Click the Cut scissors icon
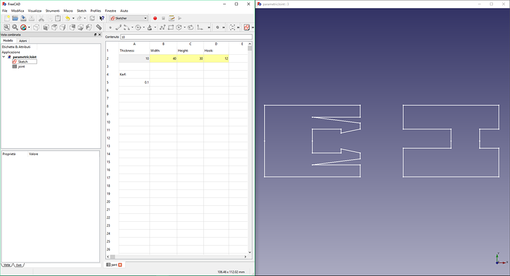 41,18
